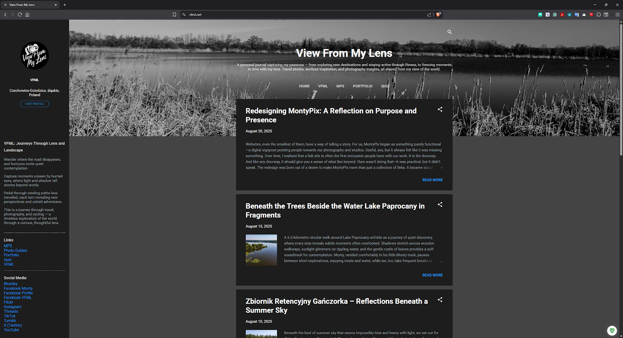Open the Flickr social link
Viewport: 623px width, 338px height.
pos(9,303)
